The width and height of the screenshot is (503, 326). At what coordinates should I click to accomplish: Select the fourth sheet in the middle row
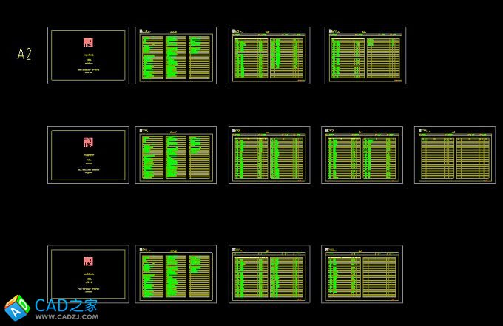pos(362,154)
